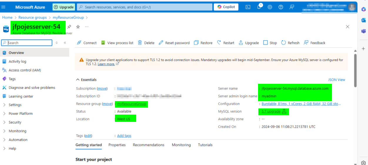This screenshot has width=368, height=165.
Task: Click Restart in the toolbar
Action: pos(225,43)
